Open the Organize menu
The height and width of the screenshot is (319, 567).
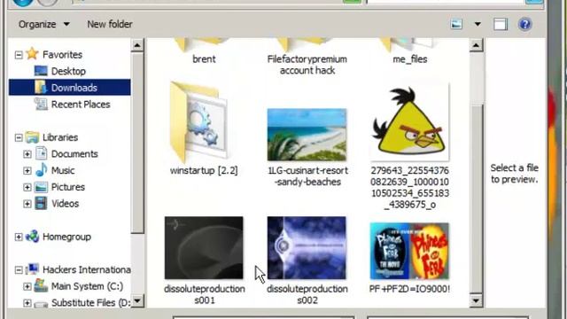[43, 24]
